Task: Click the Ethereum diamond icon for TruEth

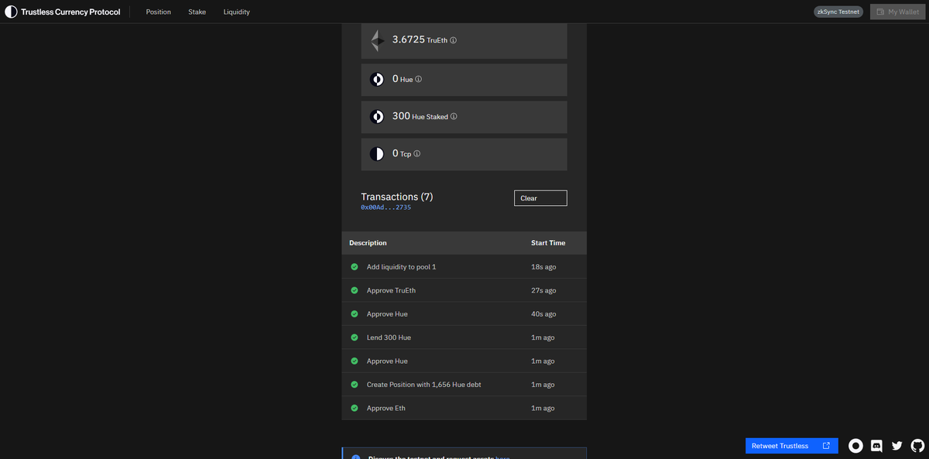Action: (x=377, y=40)
